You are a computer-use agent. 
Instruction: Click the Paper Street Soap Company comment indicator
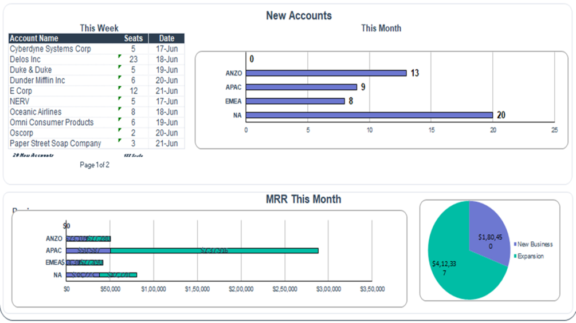tap(120, 140)
